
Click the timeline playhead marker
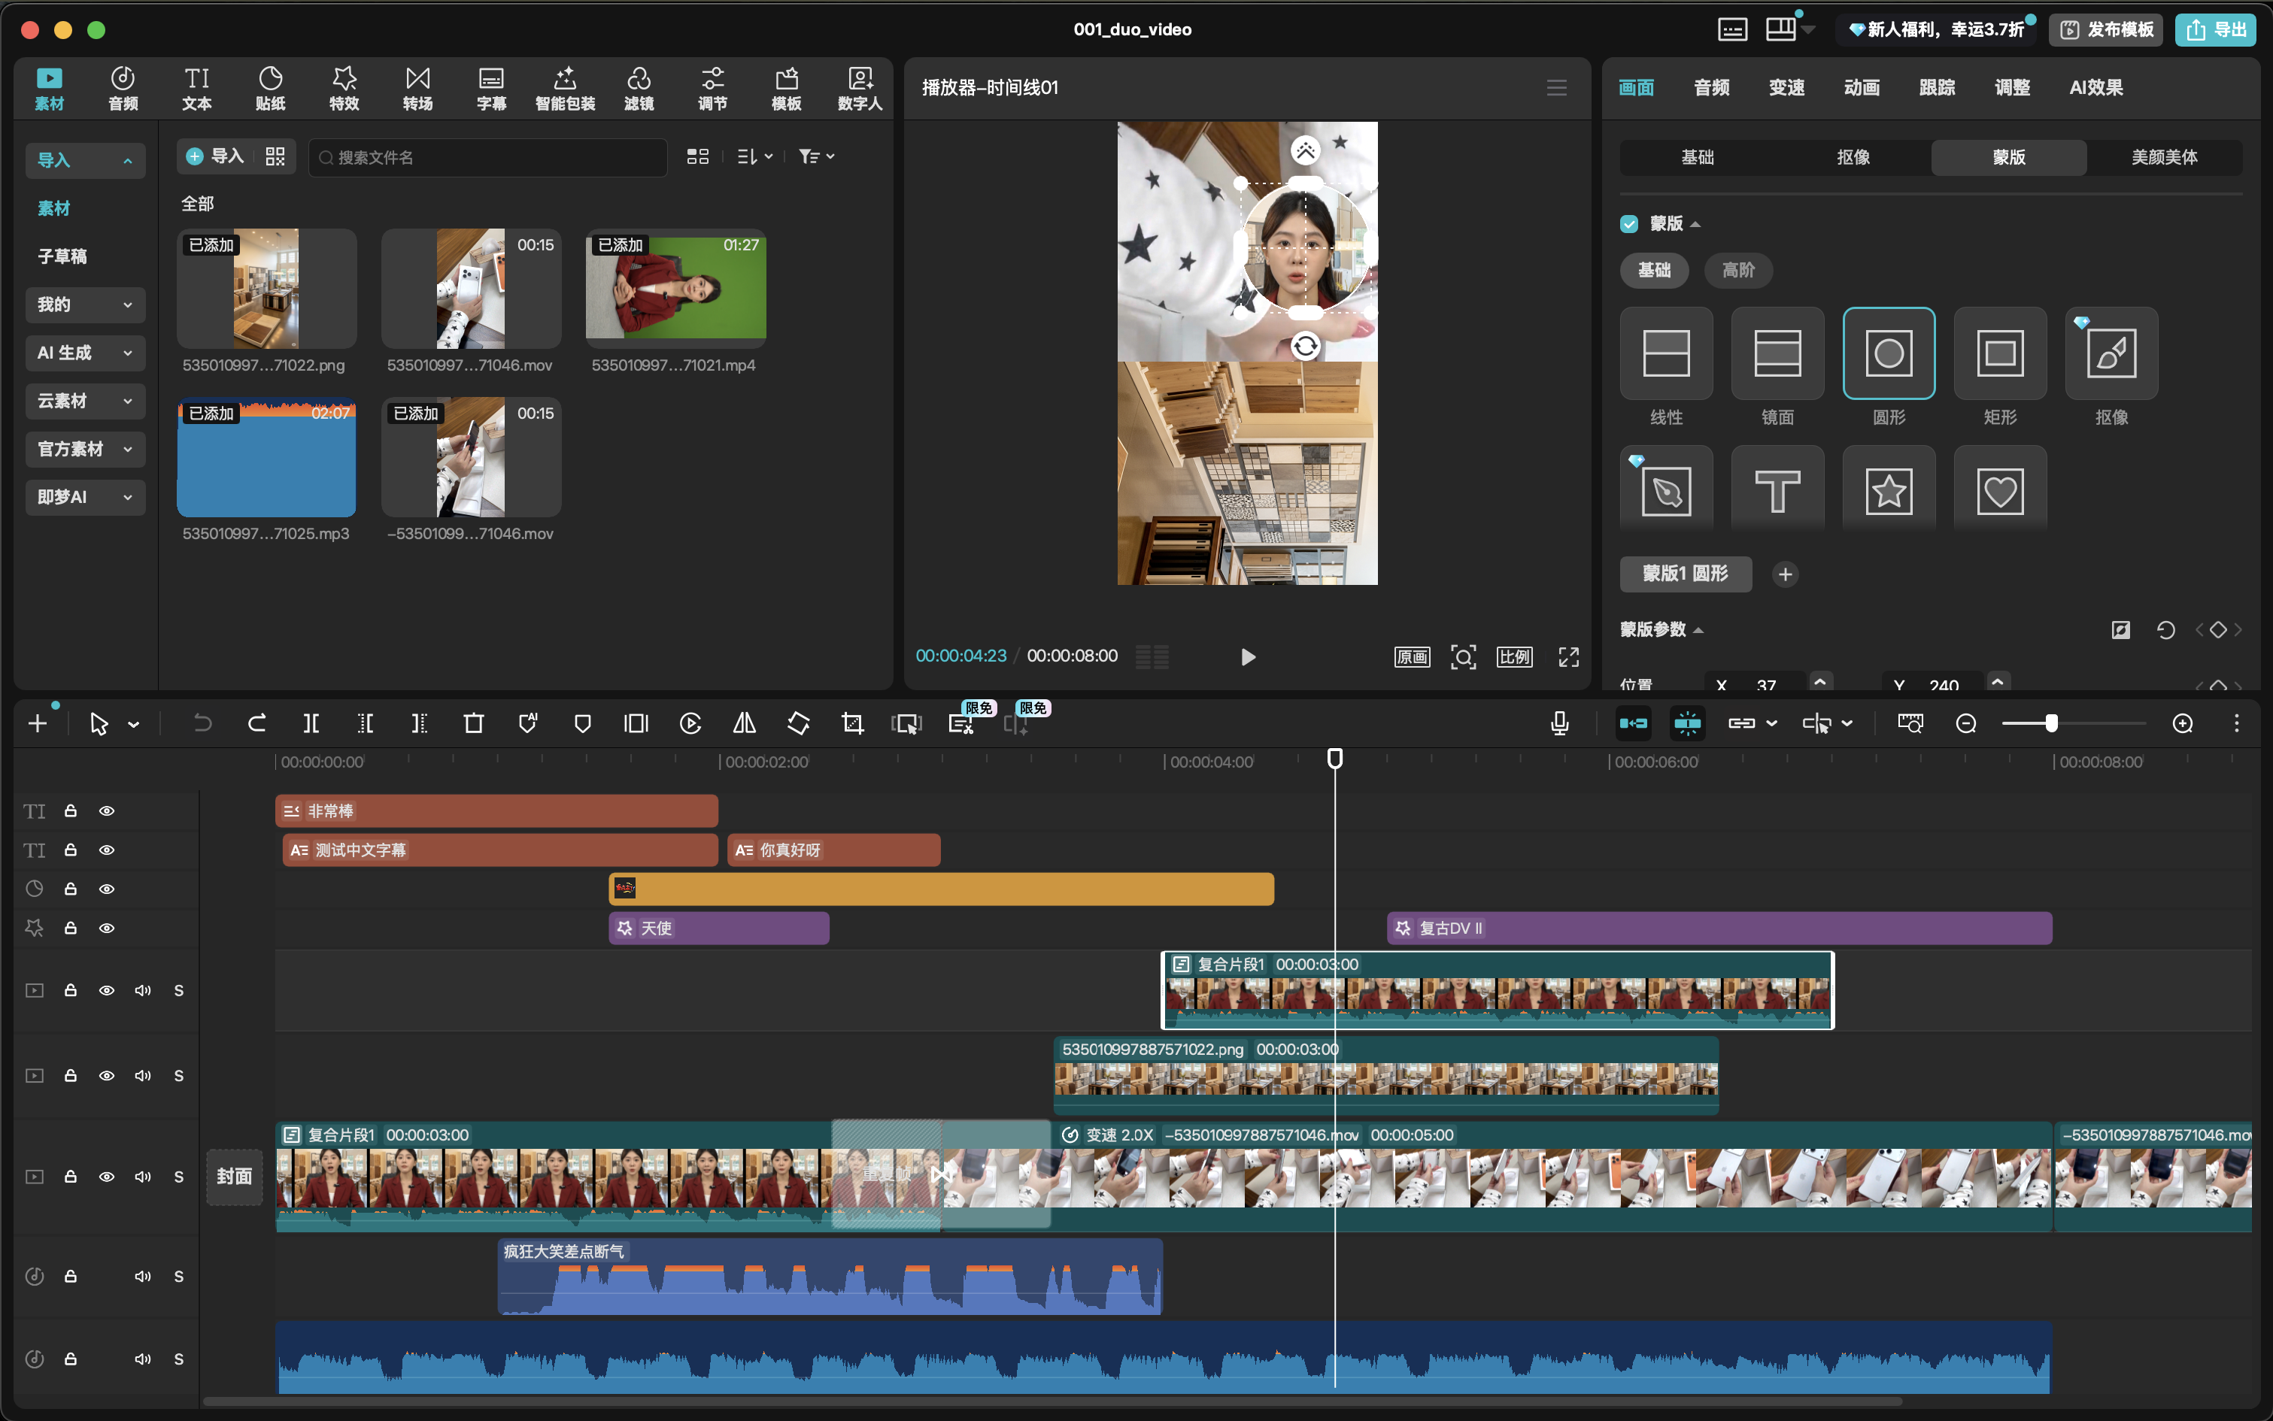[1335, 758]
